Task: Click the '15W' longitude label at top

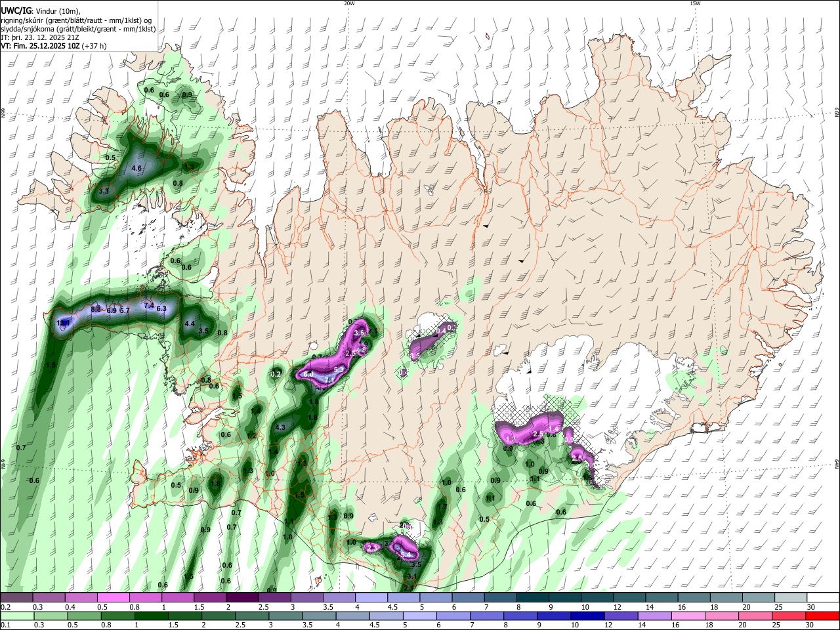Action: pos(695,3)
